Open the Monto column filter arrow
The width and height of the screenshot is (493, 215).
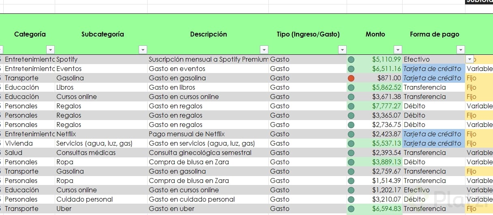[398, 50]
